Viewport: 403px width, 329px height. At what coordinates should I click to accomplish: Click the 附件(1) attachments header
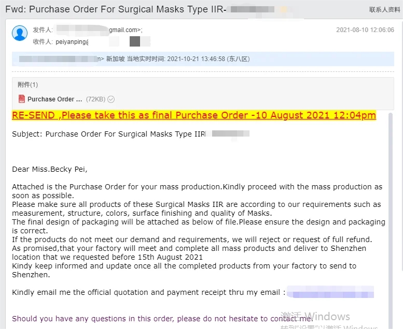click(28, 85)
